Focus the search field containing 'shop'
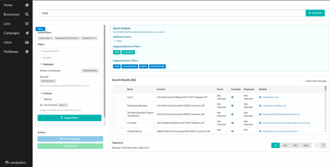Viewport: 330px width, 167px height. coord(172,13)
